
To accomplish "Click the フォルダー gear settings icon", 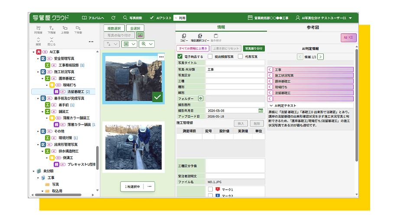I will point(201,98).
